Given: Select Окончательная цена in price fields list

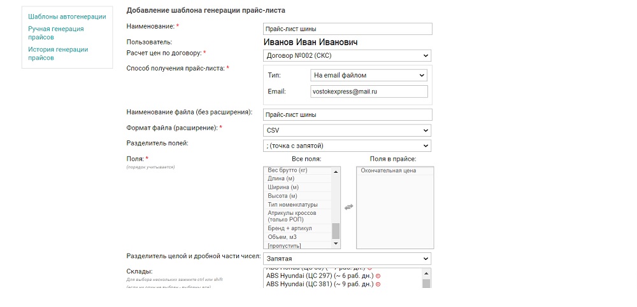Looking at the screenshot, I should [395, 171].
